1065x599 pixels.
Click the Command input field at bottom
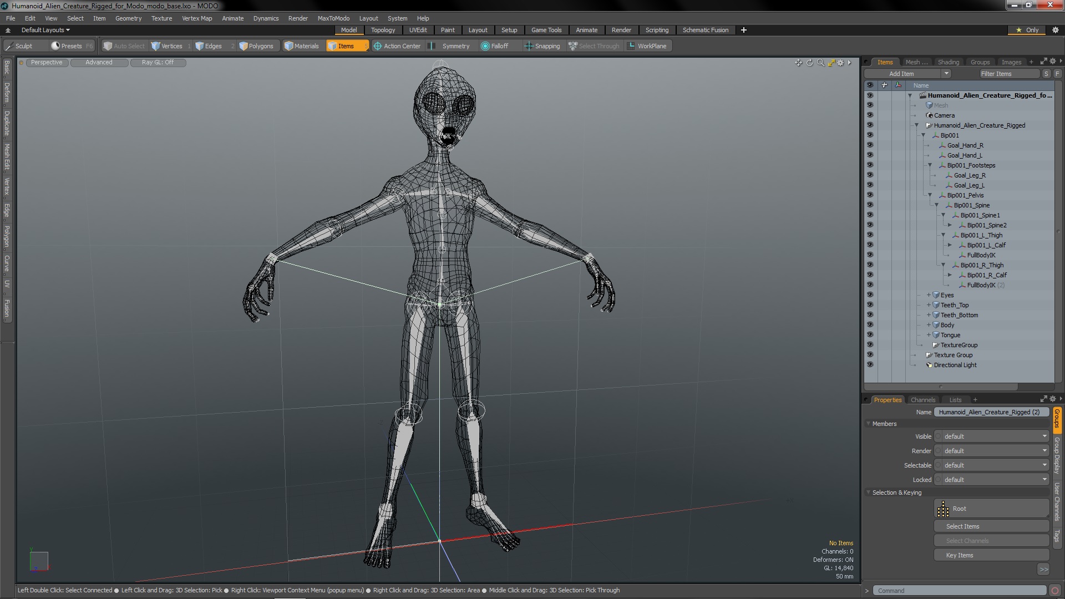tap(959, 590)
